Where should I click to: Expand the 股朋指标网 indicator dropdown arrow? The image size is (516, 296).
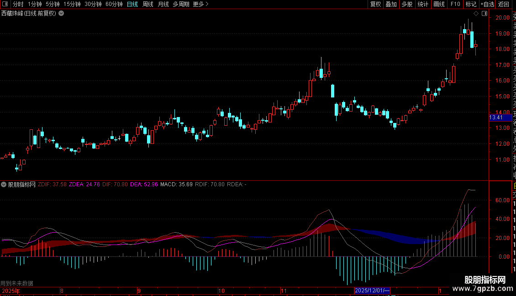[x=4, y=184]
